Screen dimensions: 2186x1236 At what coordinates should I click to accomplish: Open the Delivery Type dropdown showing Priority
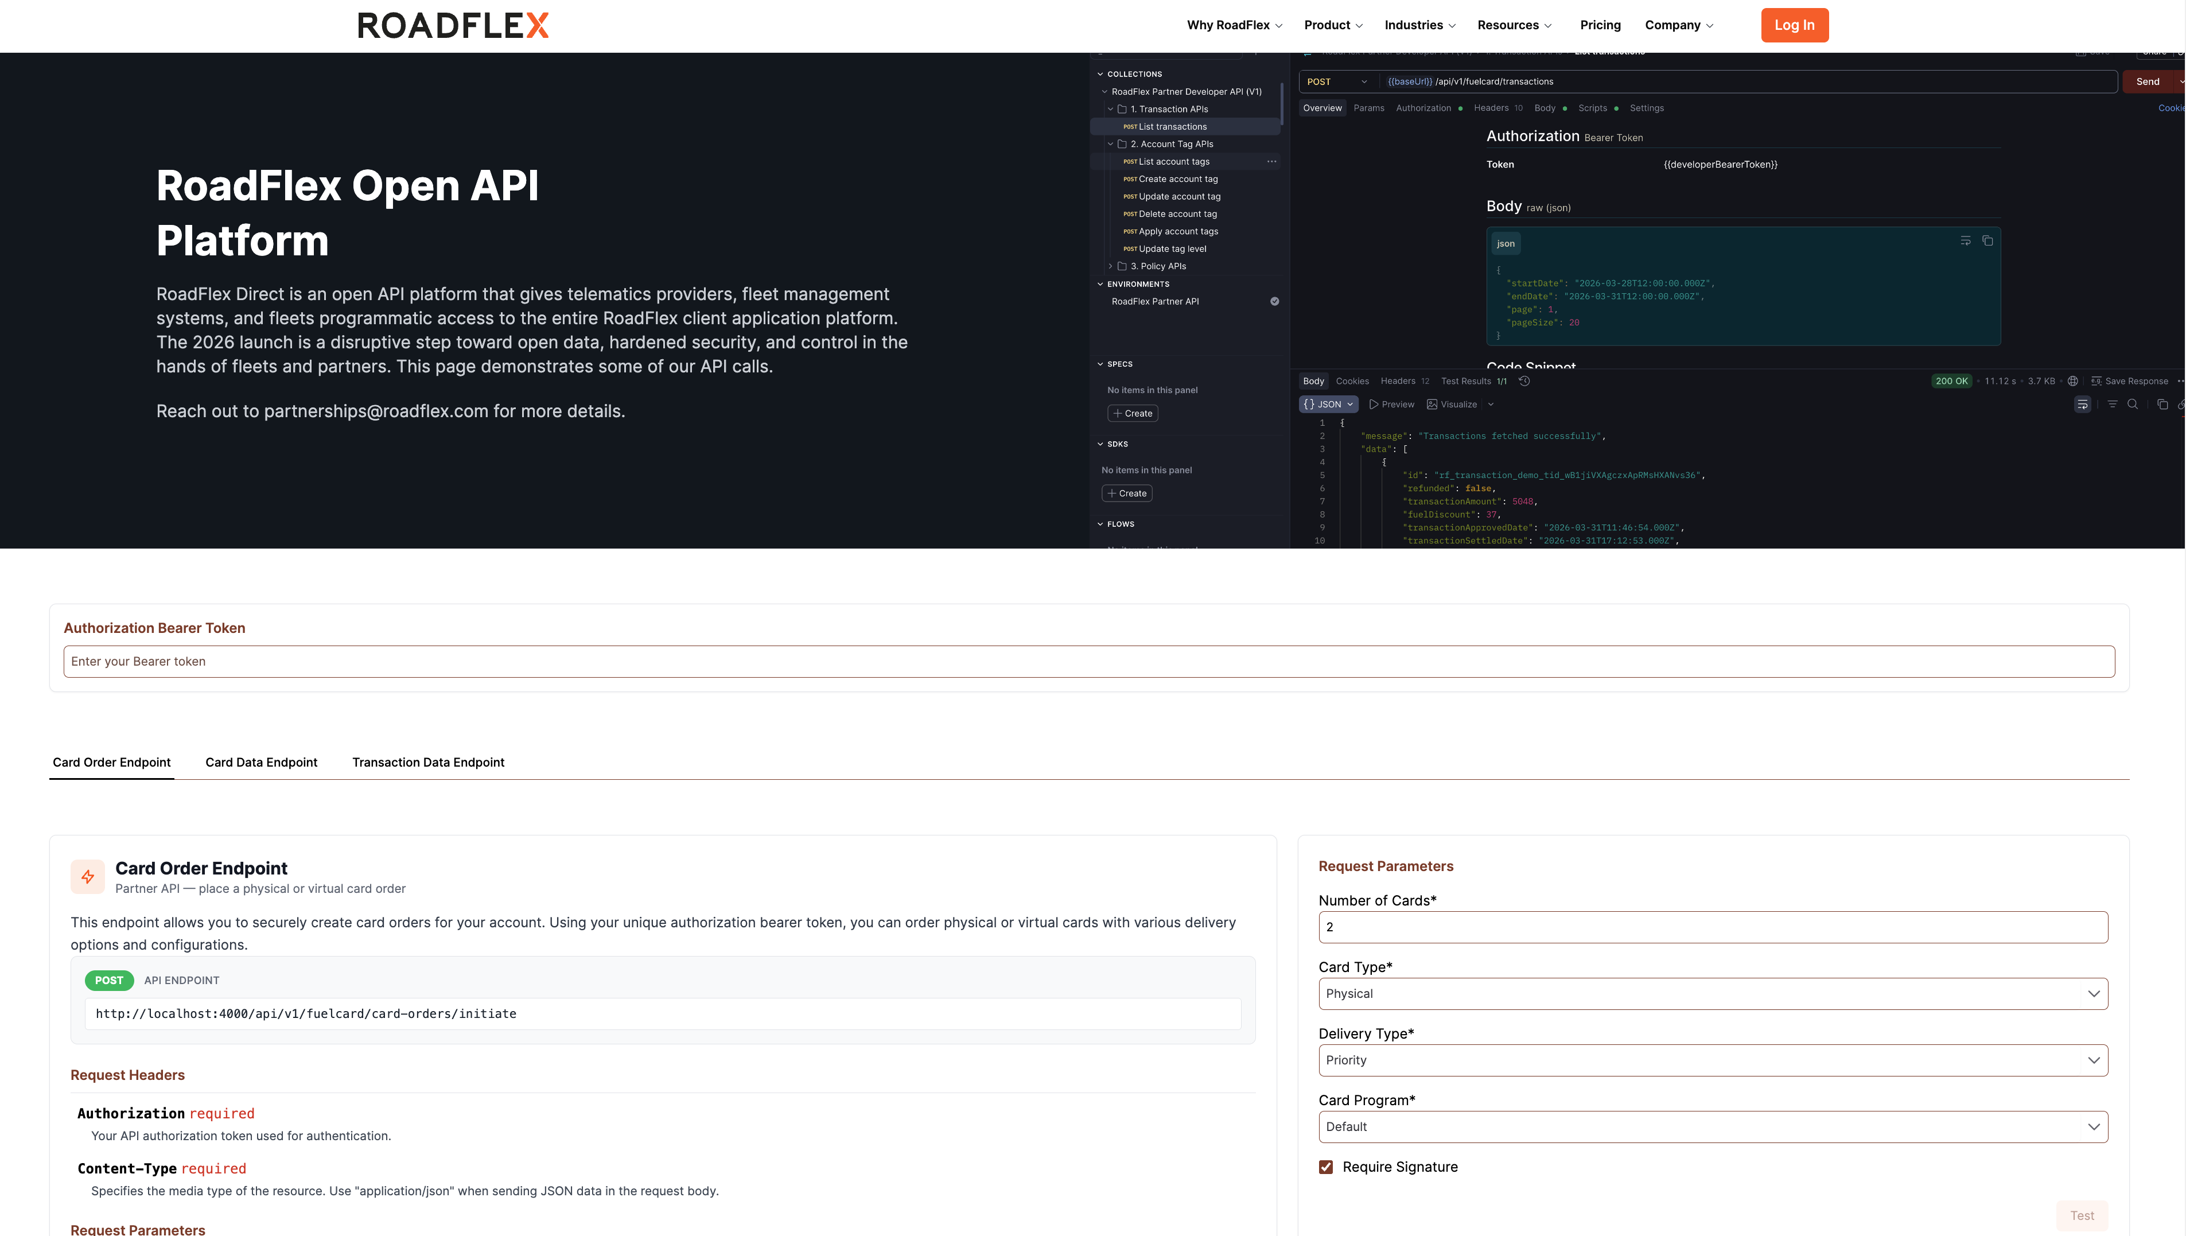(1713, 1060)
